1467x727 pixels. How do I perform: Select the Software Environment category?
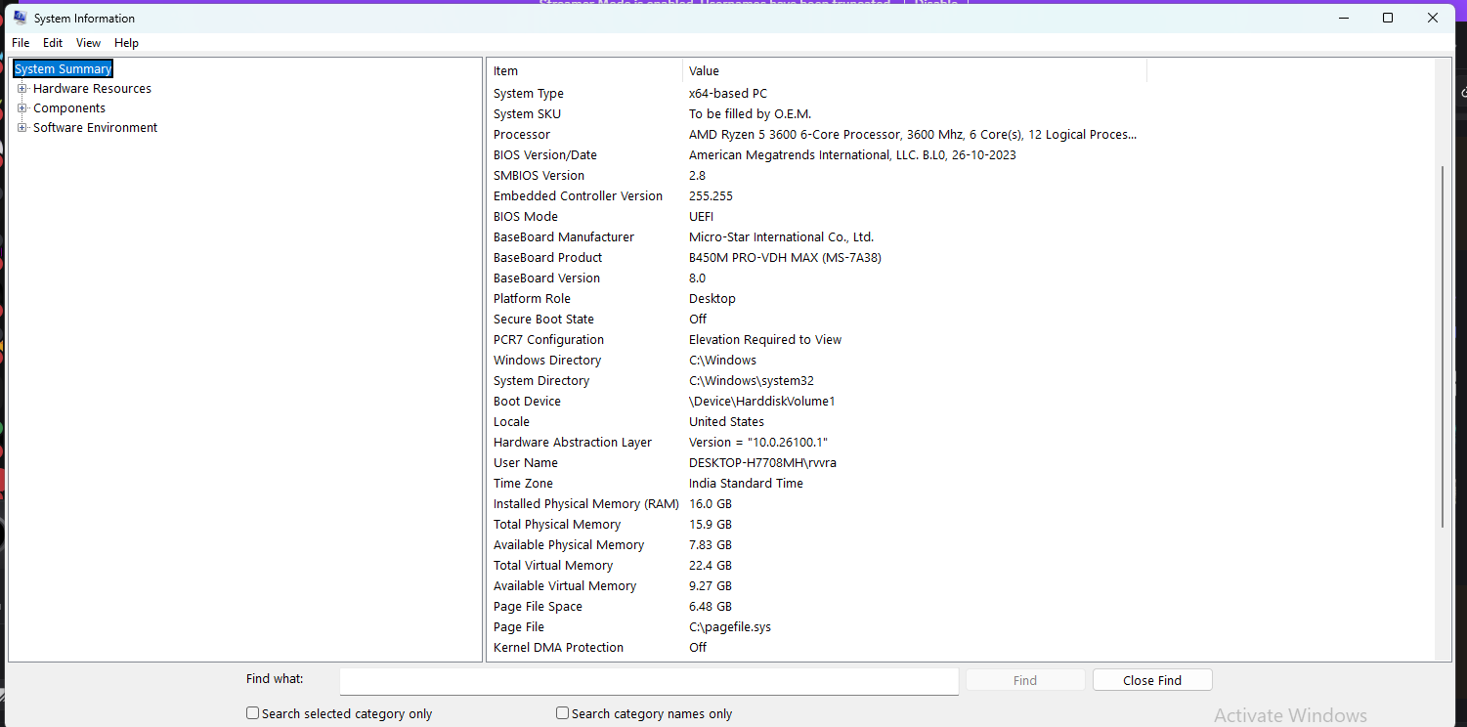tap(95, 128)
